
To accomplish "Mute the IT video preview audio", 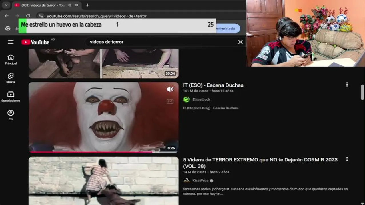I will pos(170,89).
